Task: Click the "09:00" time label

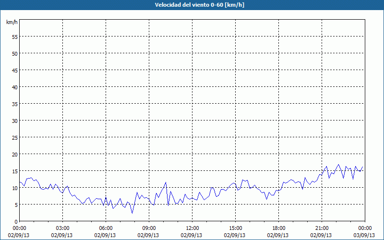Action: (149, 228)
